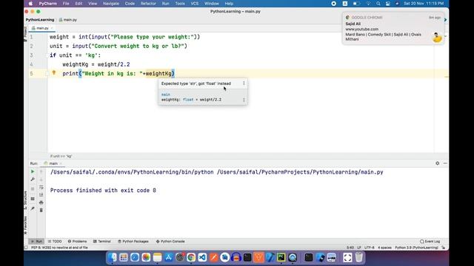Change file encoding UTF-8 in status bar

369,248
